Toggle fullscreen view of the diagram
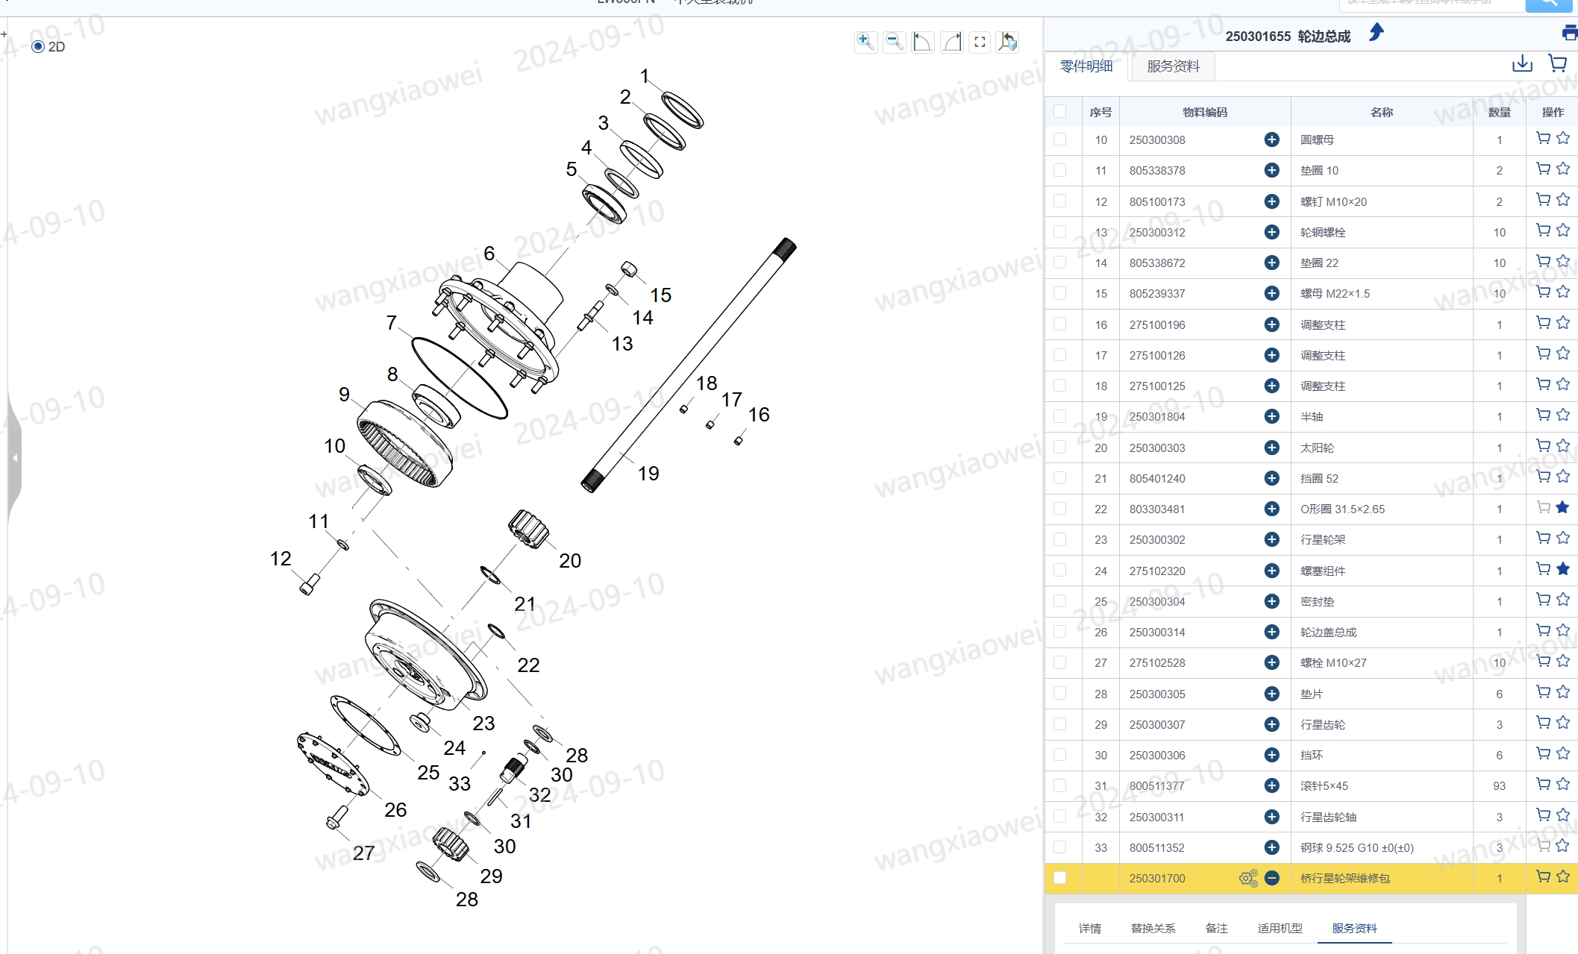Image resolution: width=1578 pixels, height=954 pixels. [980, 42]
